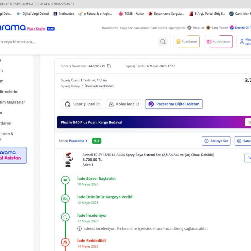Image resolution: width=251 pixels, height=251 pixels.
Task: Click the browser address bar URL
Action: tap(37, 4)
